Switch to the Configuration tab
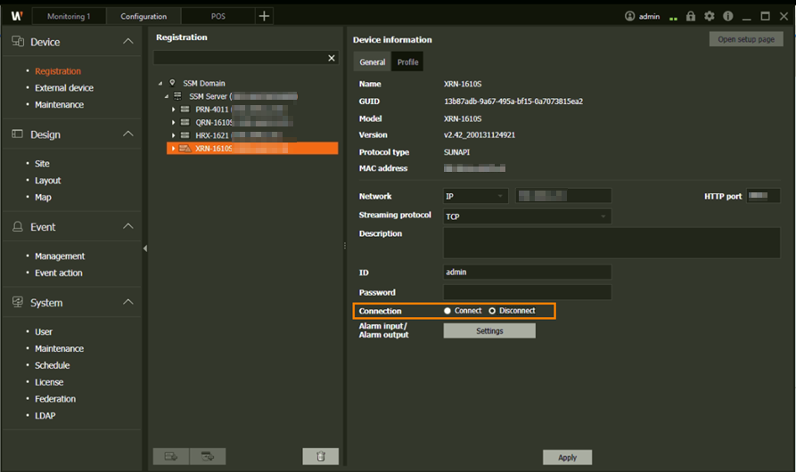This screenshot has width=796, height=472. click(144, 16)
